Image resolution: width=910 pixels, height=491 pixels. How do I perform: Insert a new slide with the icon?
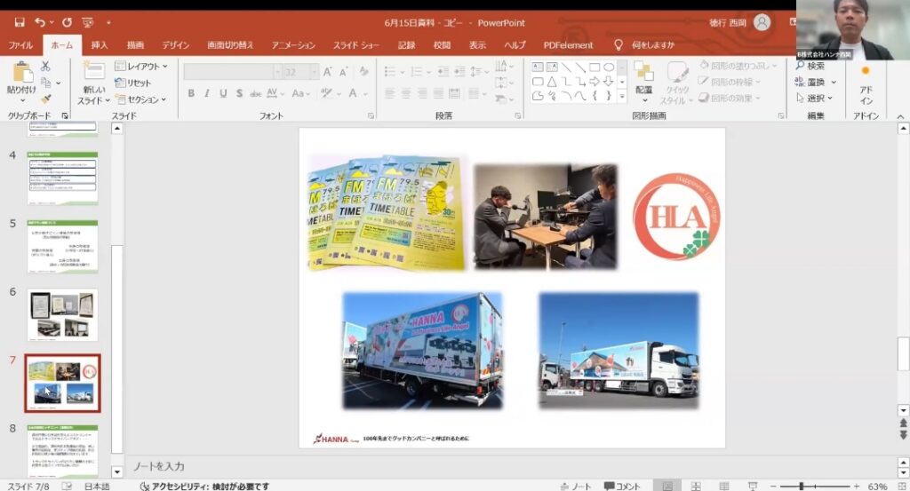point(93,71)
